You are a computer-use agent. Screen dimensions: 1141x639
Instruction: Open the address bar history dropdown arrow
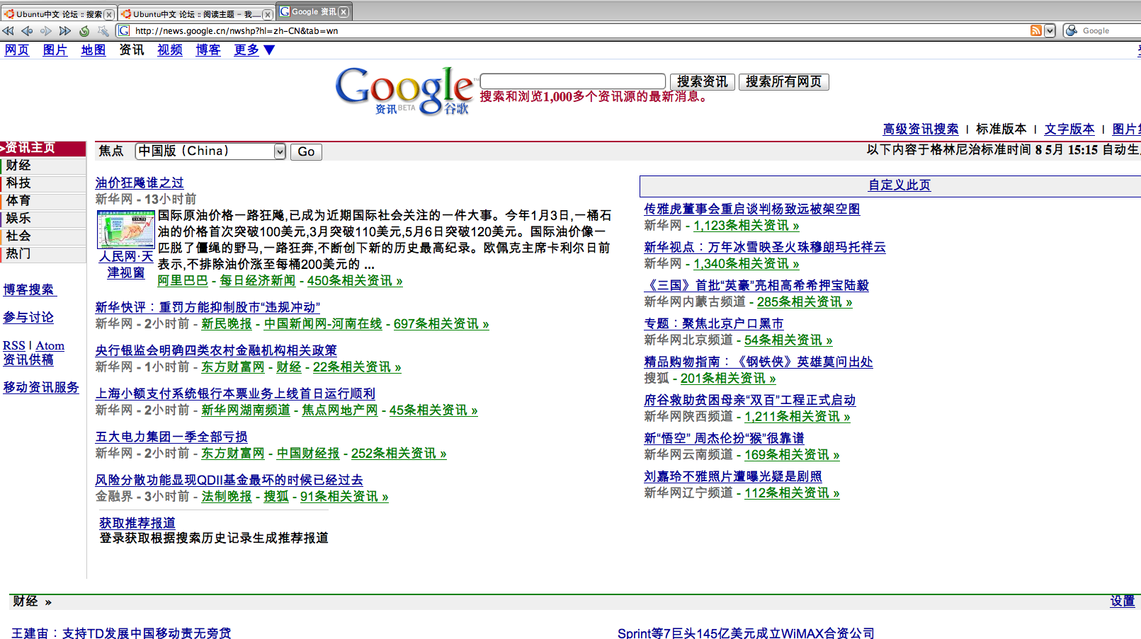pyautogui.click(x=1050, y=30)
